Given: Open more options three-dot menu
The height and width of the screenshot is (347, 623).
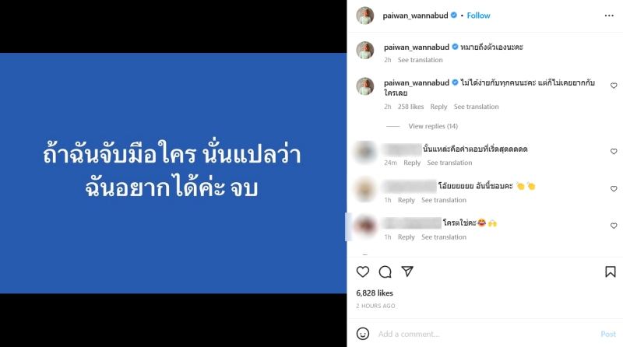Looking at the screenshot, I should click(609, 16).
